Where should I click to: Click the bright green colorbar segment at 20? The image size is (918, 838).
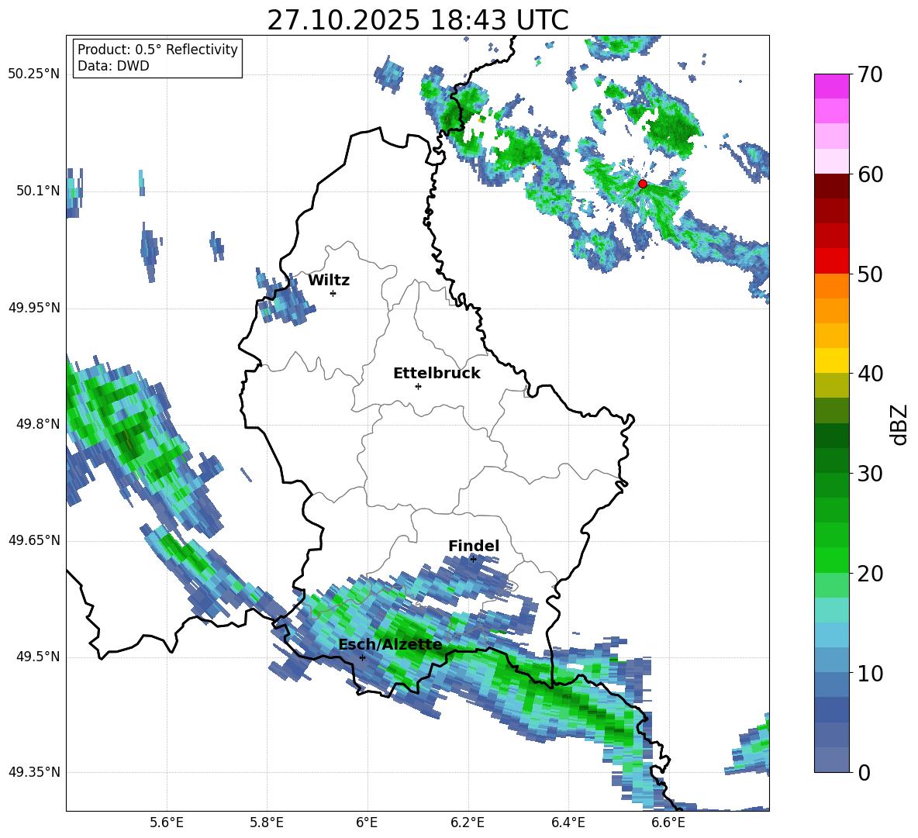pos(831,560)
